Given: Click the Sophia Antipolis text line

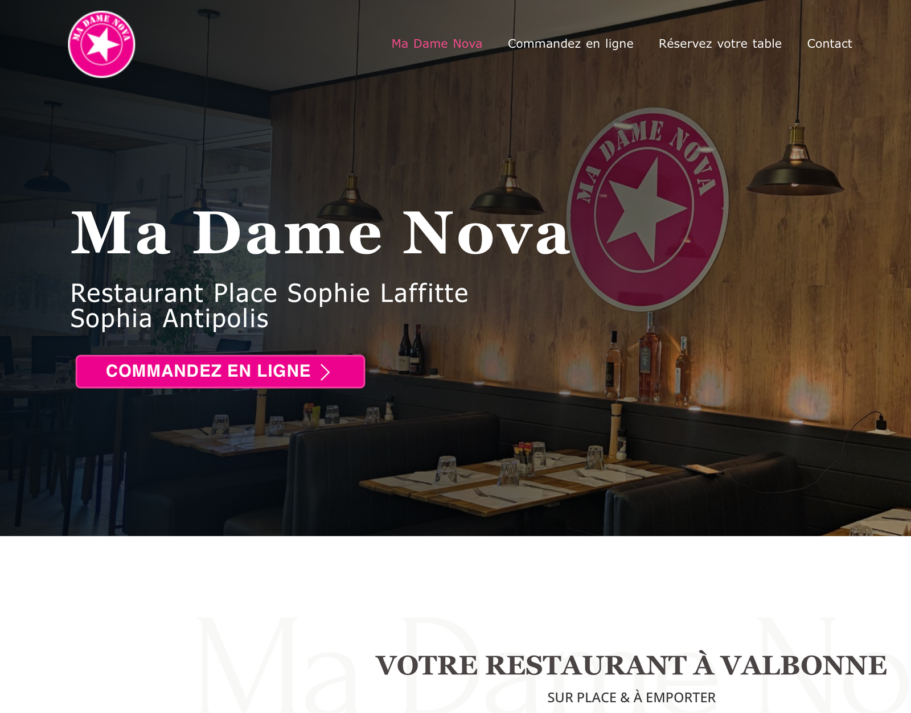Looking at the screenshot, I should (x=170, y=319).
